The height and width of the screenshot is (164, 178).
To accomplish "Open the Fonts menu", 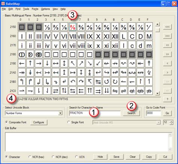I will point(35,9).
